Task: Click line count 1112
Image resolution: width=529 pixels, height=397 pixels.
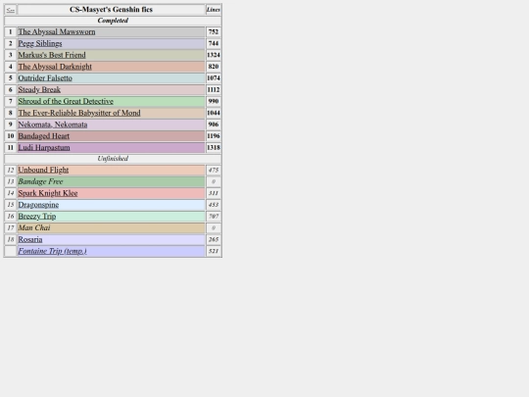Action: [214, 89]
